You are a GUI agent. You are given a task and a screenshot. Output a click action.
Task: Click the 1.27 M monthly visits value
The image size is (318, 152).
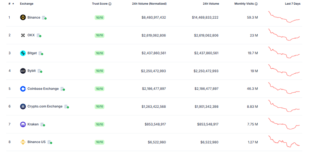pyautogui.click(x=253, y=142)
